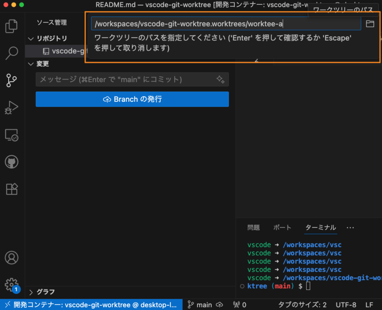Open the Search view
The height and width of the screenshot is (310, 382).
pyautogui.click(x=11, y=53)
